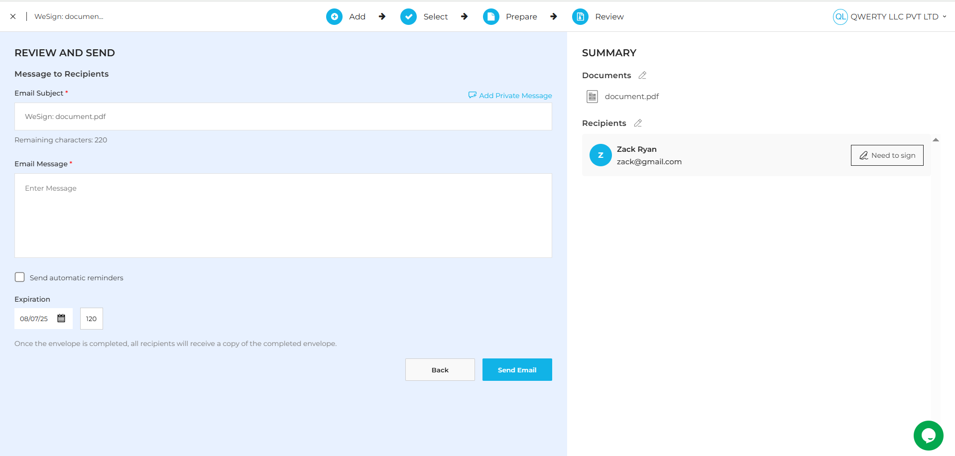Click the Add step plus icon
The image size is (955, 456).
[x=334, y=16]
